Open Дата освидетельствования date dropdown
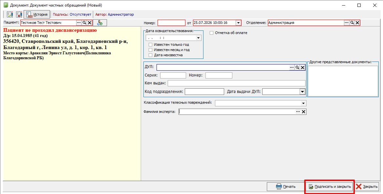The height and width of the screenshot is (194, 383). click(x=198, y=38)
